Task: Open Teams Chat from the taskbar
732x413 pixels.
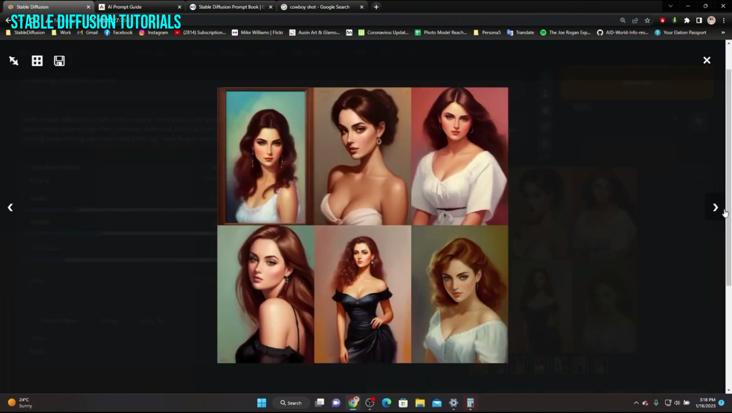Action: click(x=336, y=403)
